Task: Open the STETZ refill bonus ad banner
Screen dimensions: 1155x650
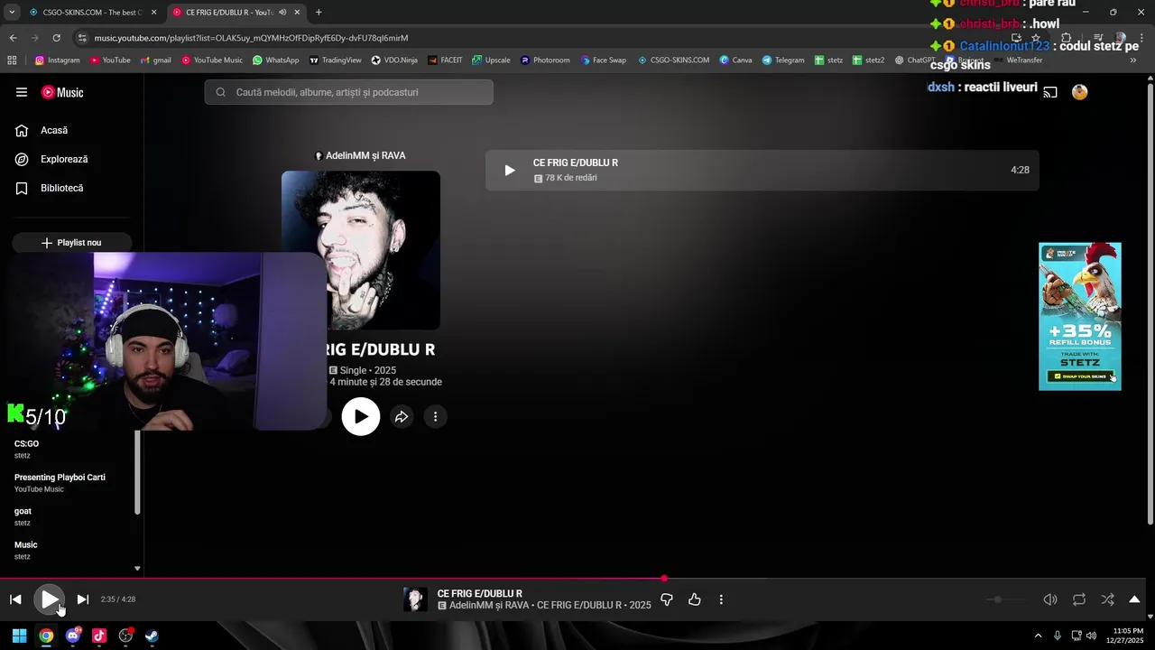Action: (x=1080, y=316)
